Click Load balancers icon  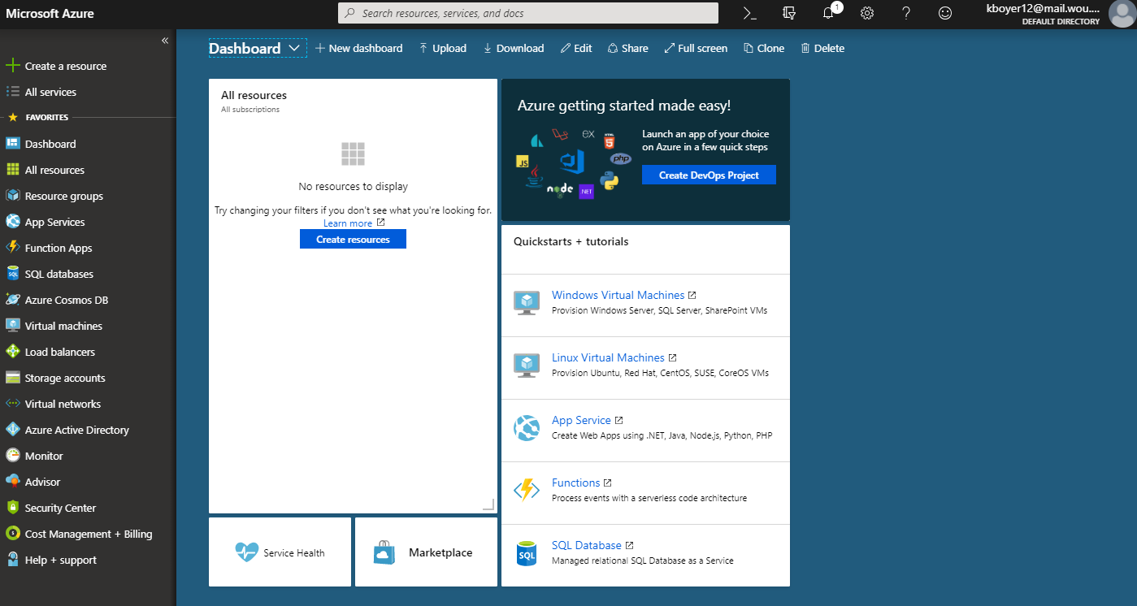pyautogui.click(x=12, y=352)
